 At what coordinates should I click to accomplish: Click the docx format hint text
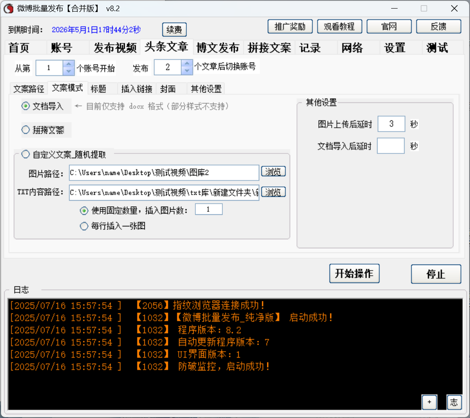(152, 106)
